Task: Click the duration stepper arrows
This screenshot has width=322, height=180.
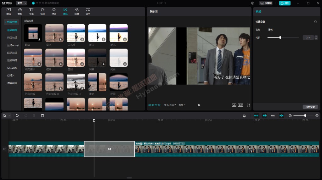Action: [x=316, y=37]
